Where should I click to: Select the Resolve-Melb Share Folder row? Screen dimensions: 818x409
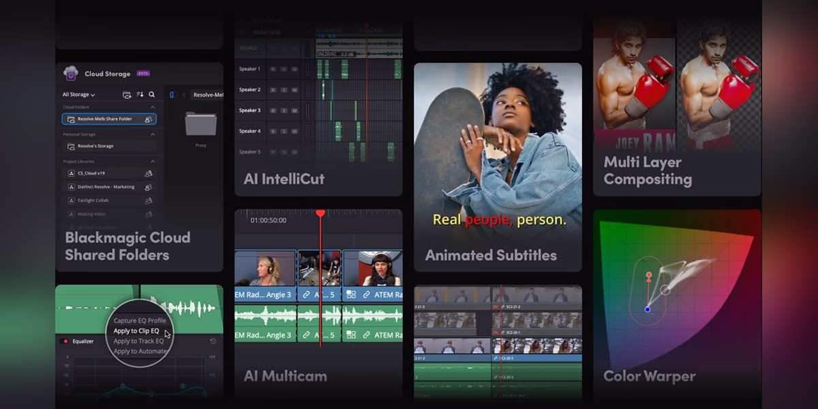[109, 119]
